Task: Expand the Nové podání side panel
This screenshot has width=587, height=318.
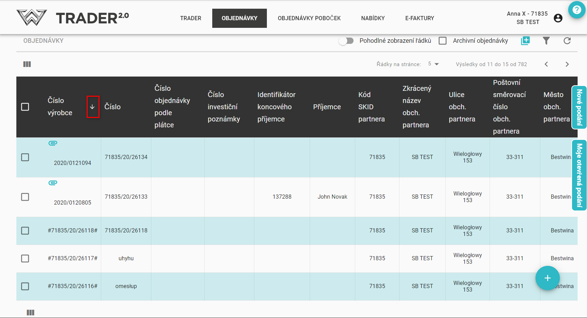Action: click(x=579, y=107)
